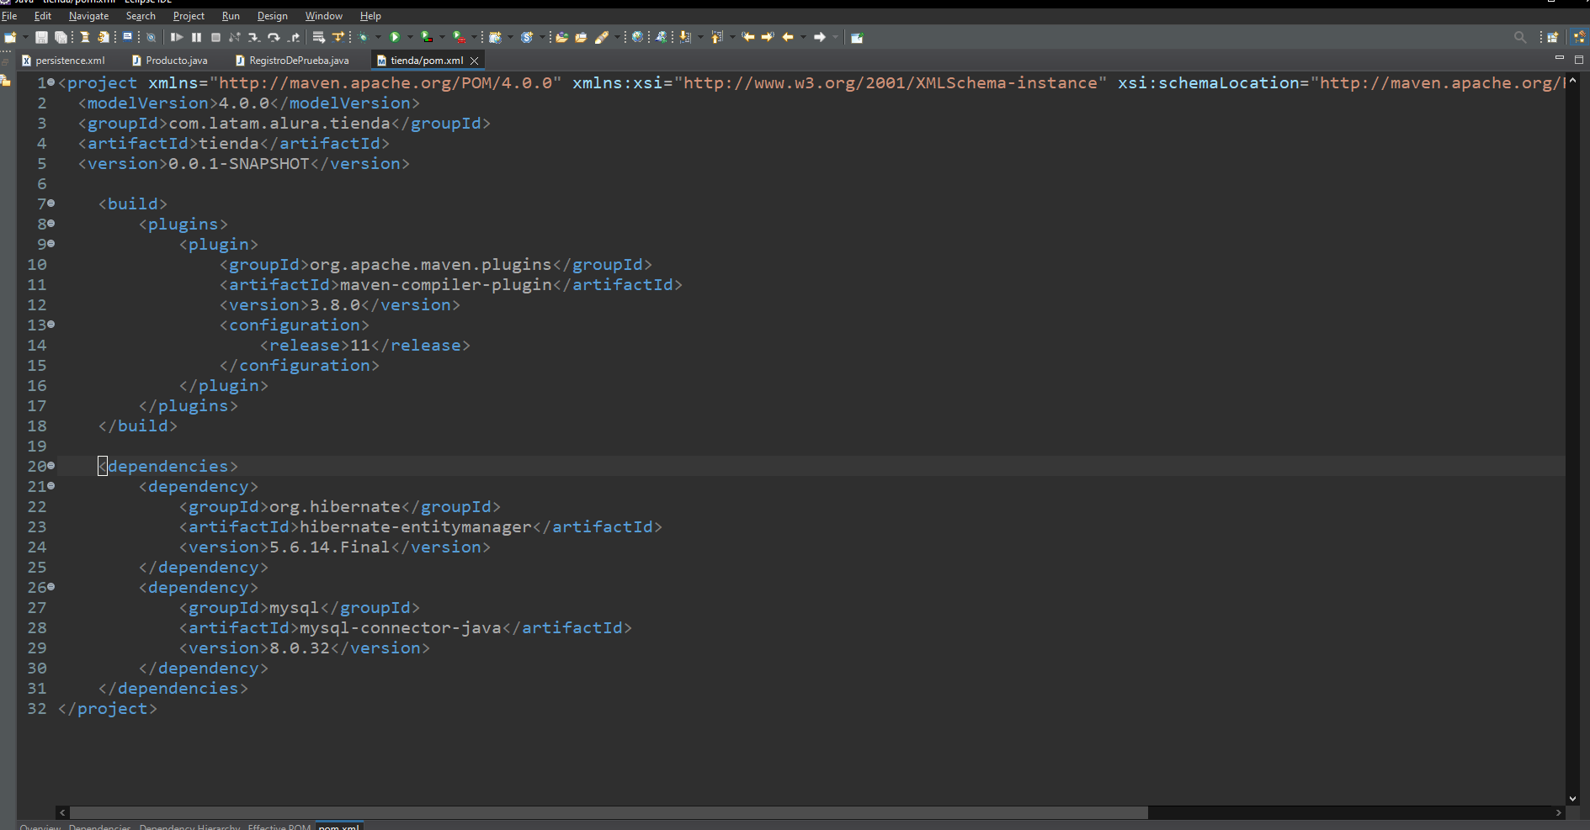Viewport: 1590px width, 830px height.
Task: Click the magnifier Quick Access search icon
Action: pos(1520,37)
